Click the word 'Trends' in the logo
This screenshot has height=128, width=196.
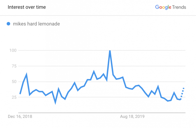click(179, 7)
